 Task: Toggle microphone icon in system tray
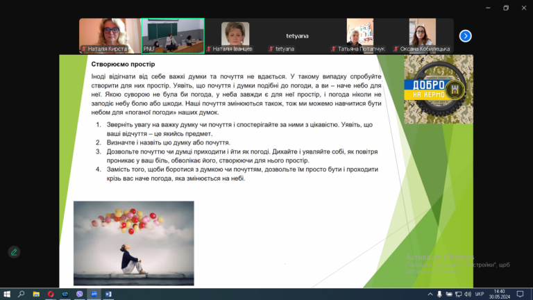click(439, 294)
